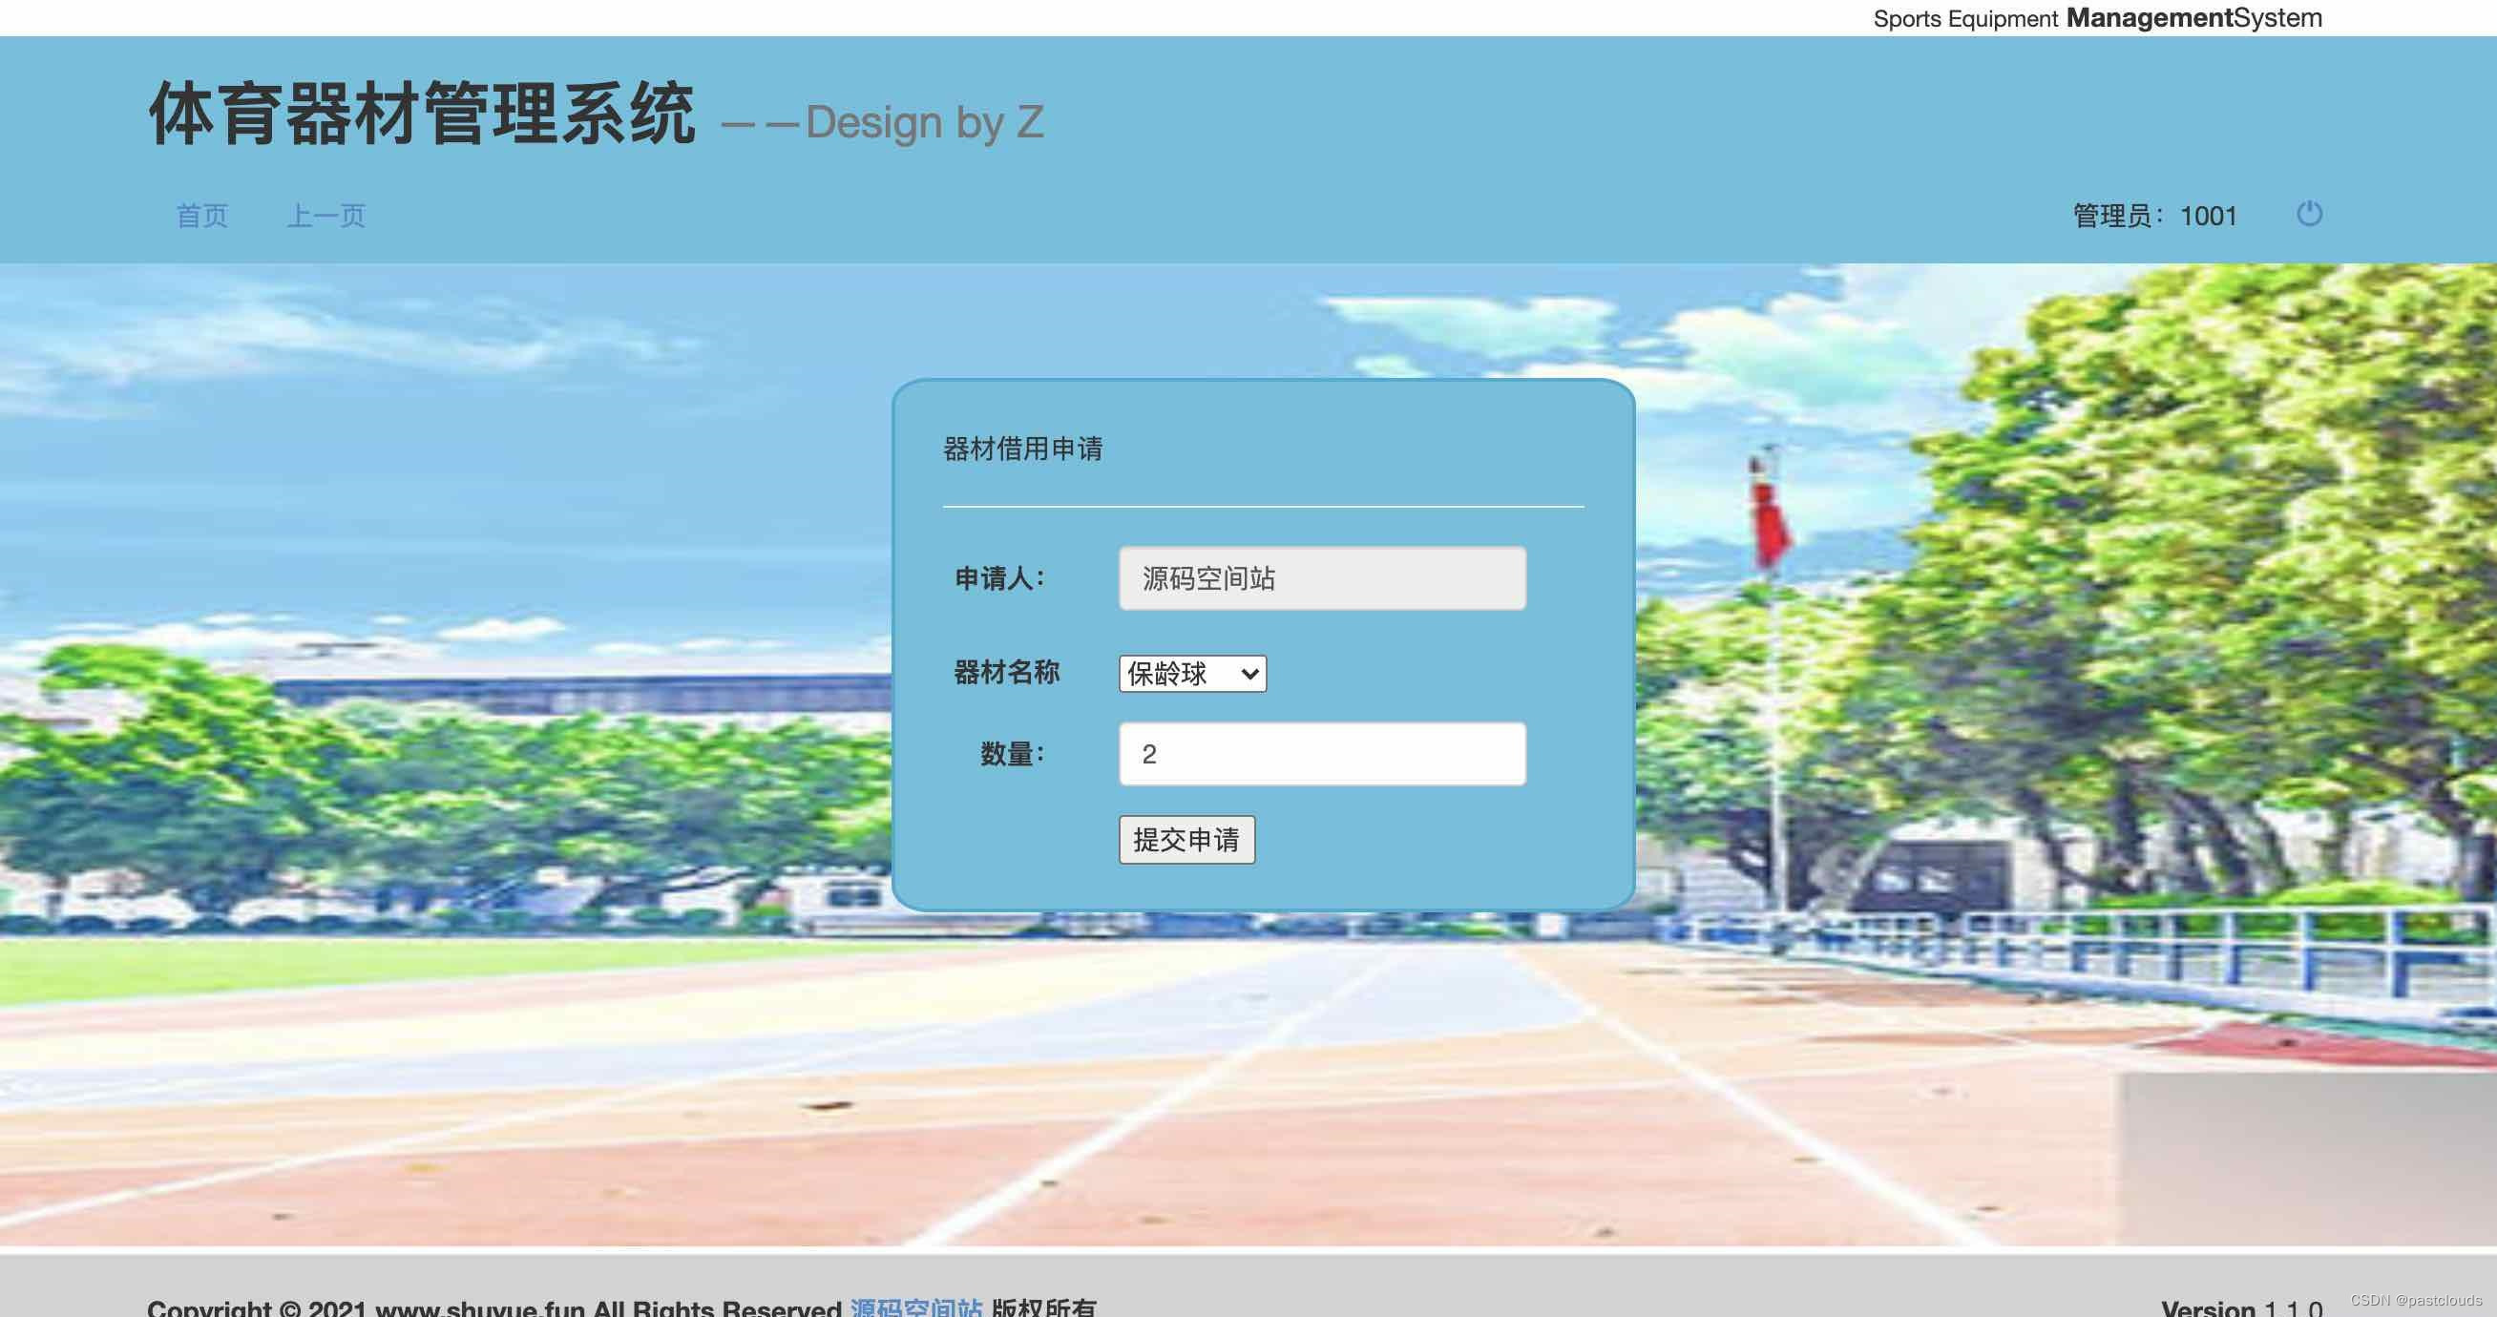Click the 器材名称 label text
Screen dimensions: 2497x1317
click(x=1006, y=672)
